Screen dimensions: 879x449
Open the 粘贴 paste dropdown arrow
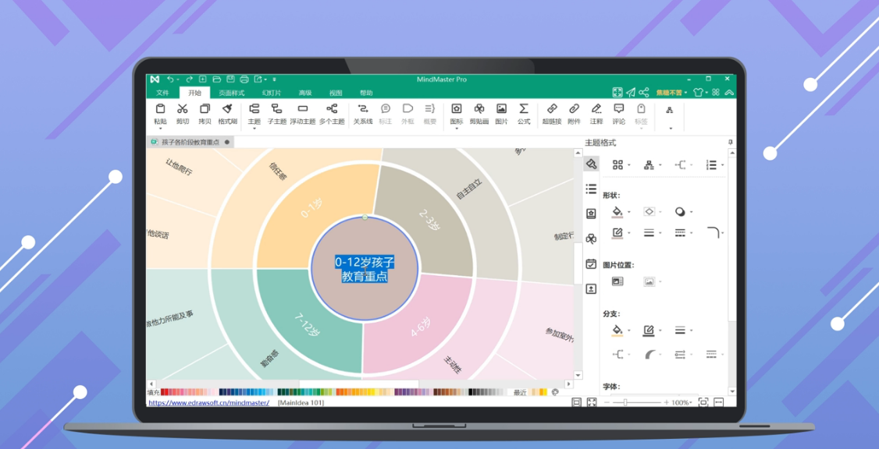point(160,128)
